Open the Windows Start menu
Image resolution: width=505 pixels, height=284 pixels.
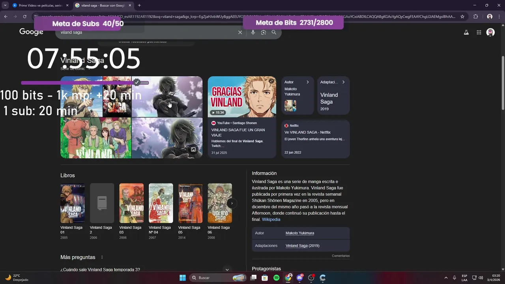click(x=183, y=278)
